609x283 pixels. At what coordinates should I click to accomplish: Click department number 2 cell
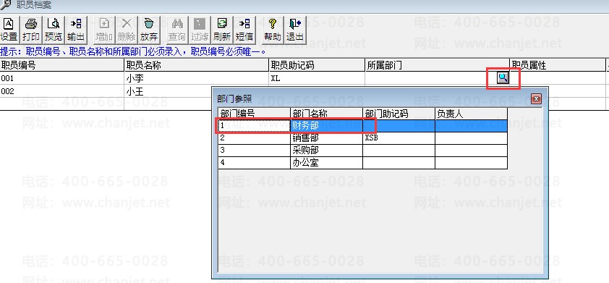pyautogui.click(x=254, y=138)
